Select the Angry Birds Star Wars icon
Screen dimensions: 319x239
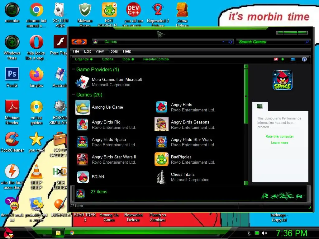162,142
